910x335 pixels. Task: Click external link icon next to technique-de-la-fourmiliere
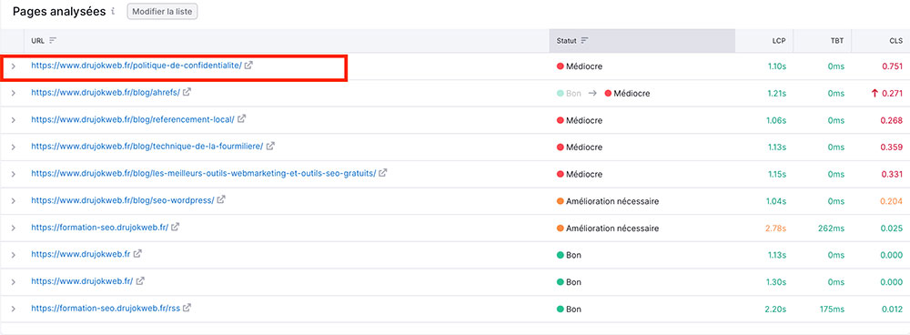[270, 146]
